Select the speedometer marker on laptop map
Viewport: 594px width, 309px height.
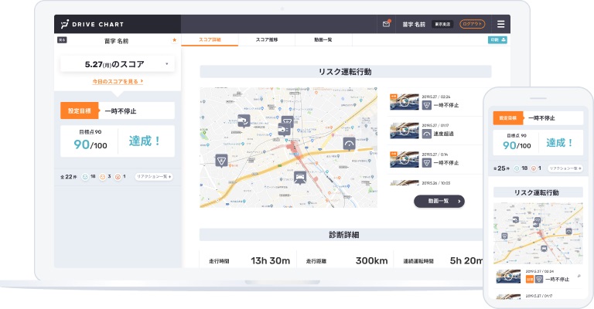click(349, 144)
